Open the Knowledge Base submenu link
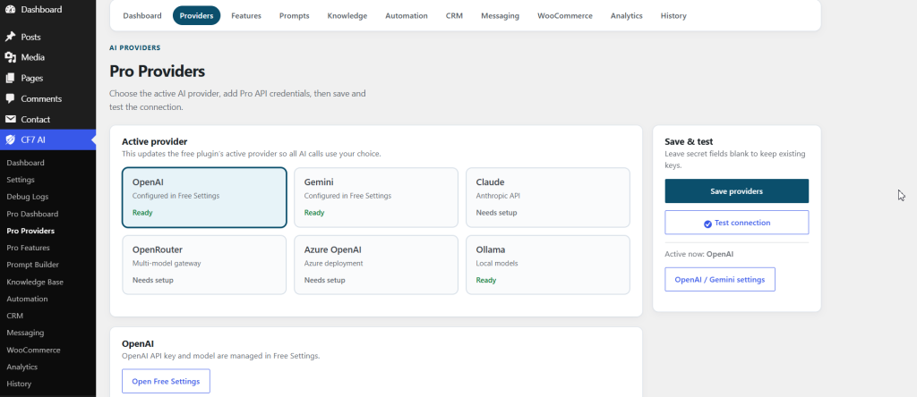This screenshot has width=917, height=397. click(35, 282)
